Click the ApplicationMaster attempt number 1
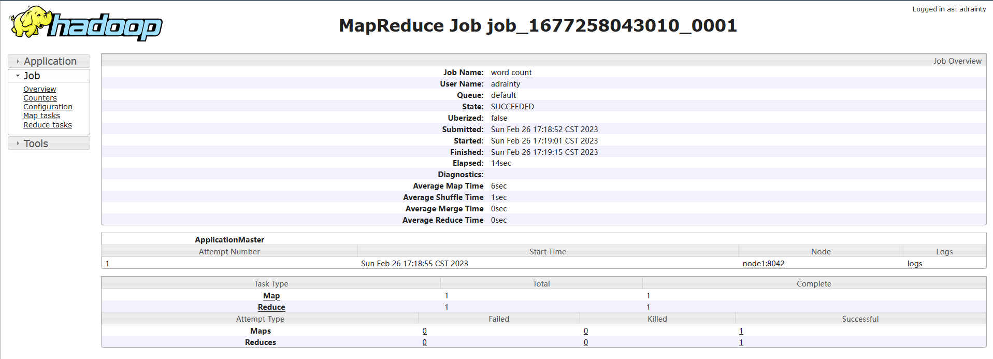 point(107,264)
